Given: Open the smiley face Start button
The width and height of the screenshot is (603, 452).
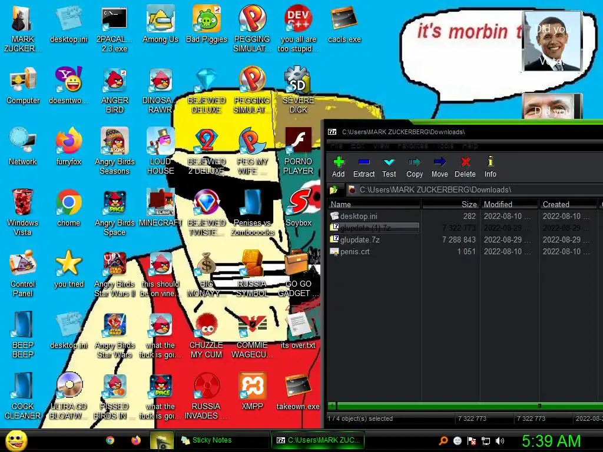Looking at the screenshot, I should 16,441.
